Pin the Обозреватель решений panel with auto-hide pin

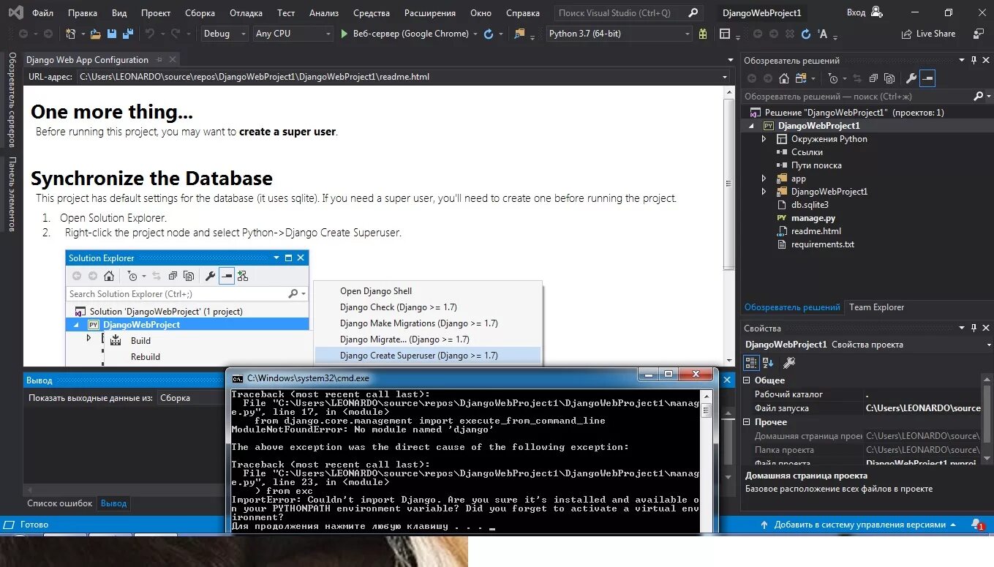(973, 60)
